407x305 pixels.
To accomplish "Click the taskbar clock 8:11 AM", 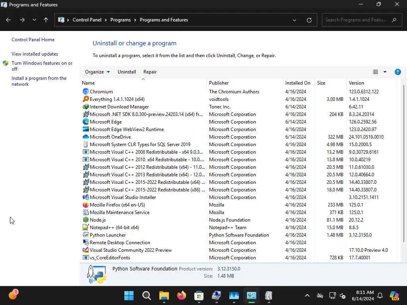I will click(x=363, y=295).
